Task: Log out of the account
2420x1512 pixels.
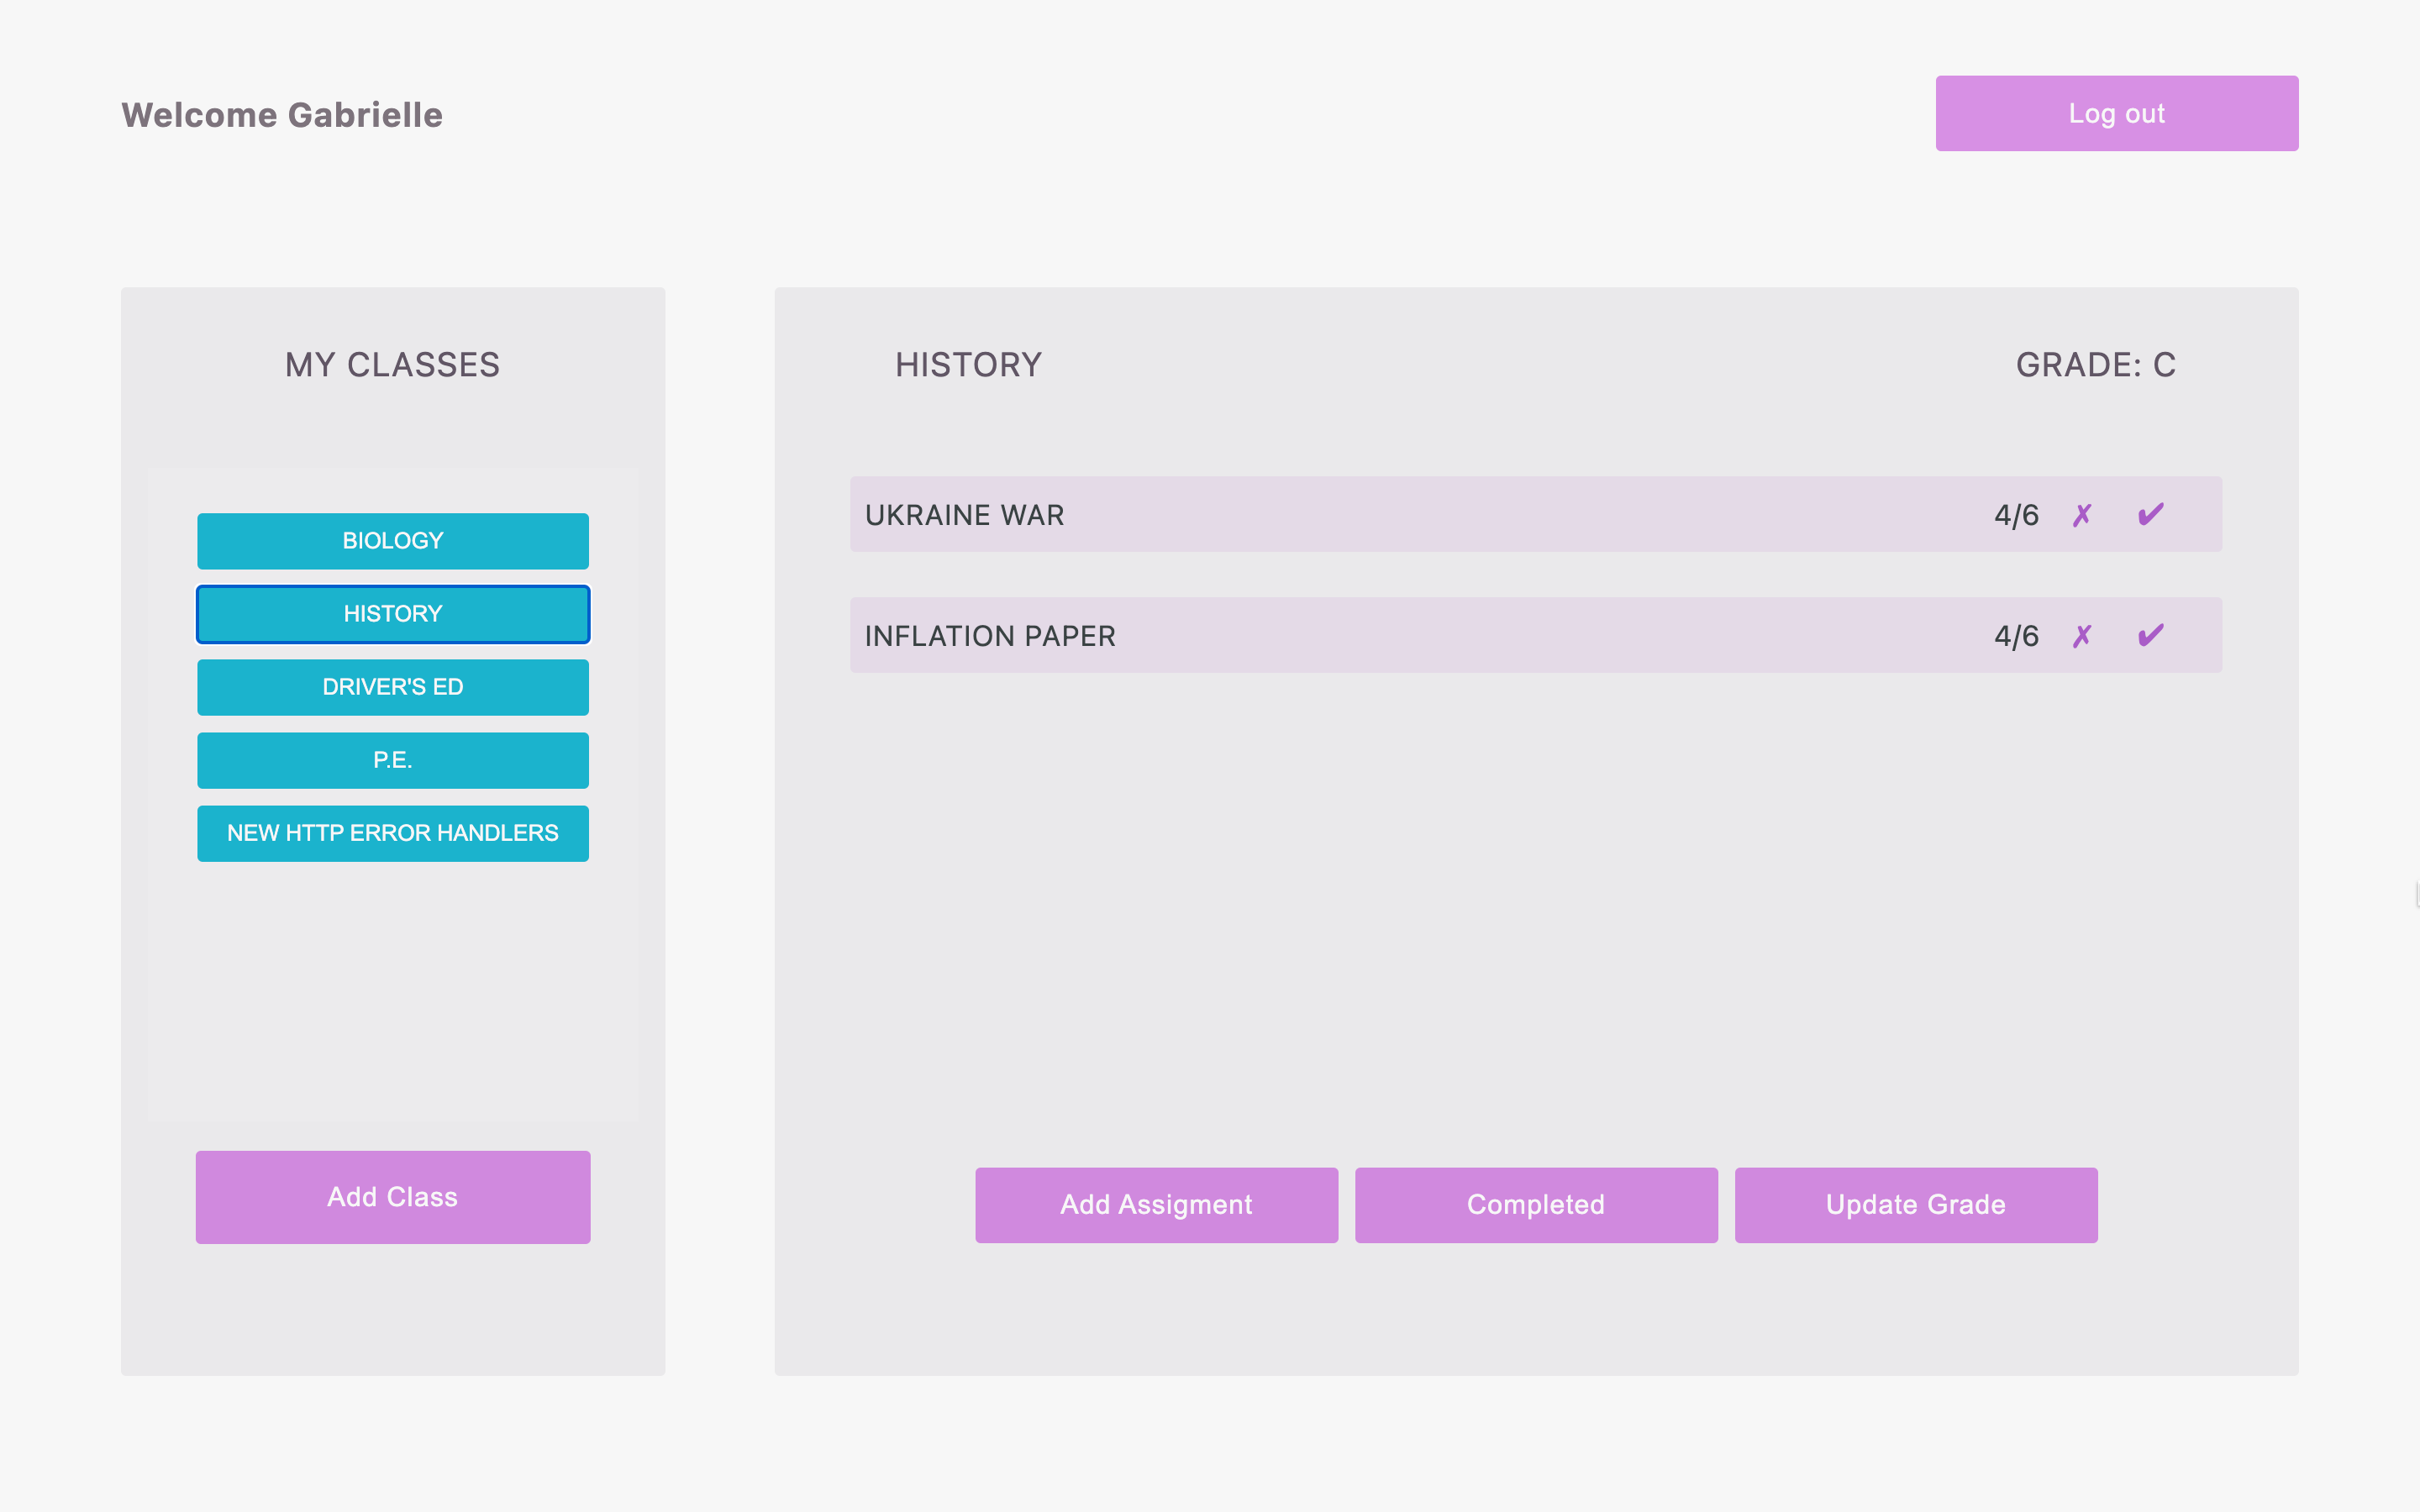Action: 2117,113
